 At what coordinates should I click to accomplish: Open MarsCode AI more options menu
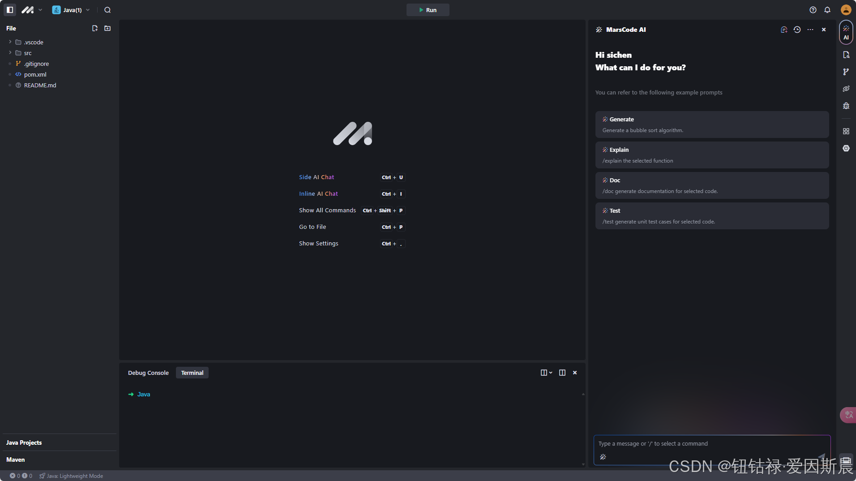(x=810, y=30)
